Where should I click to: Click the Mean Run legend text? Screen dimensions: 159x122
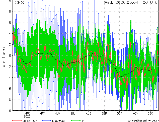point(30,121)
